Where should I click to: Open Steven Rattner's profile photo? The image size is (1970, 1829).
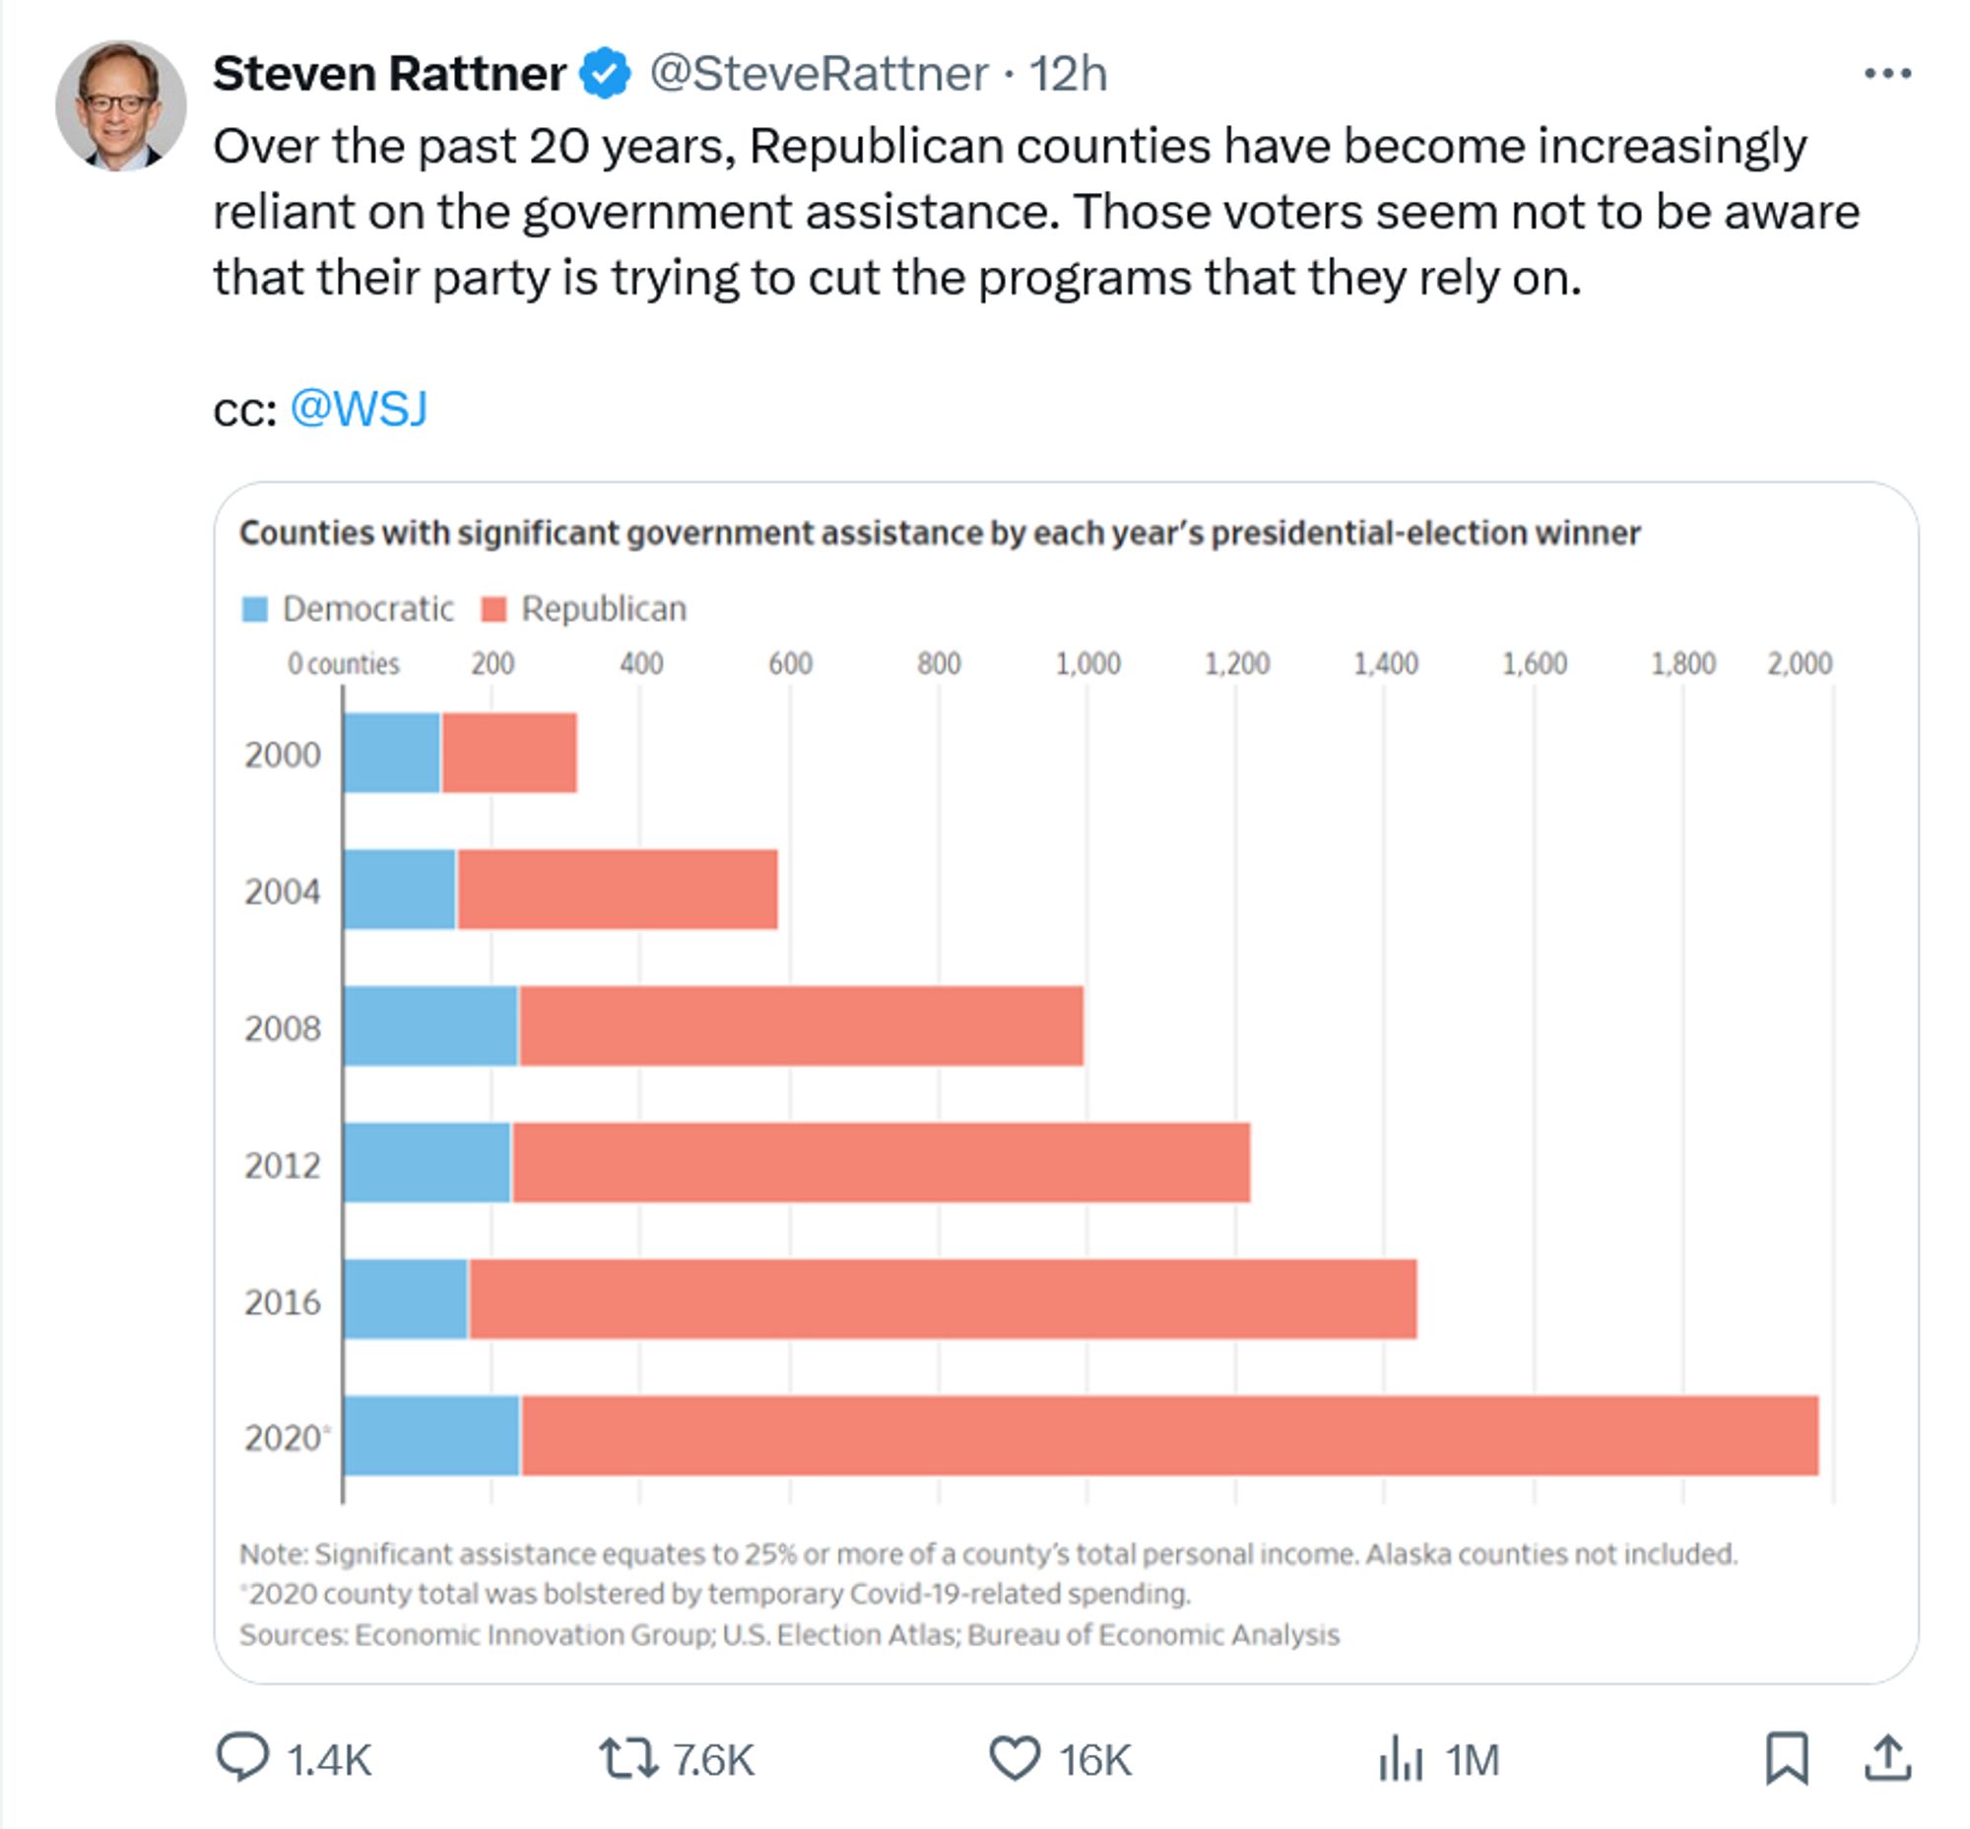(x=121, y=105)
